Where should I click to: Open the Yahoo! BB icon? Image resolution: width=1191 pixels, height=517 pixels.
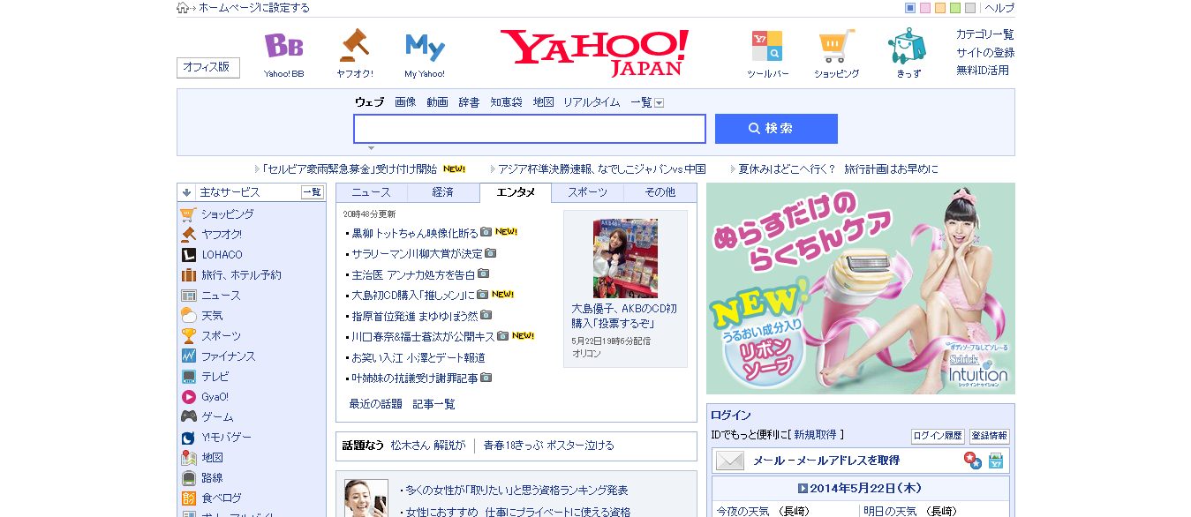[283, 46]
